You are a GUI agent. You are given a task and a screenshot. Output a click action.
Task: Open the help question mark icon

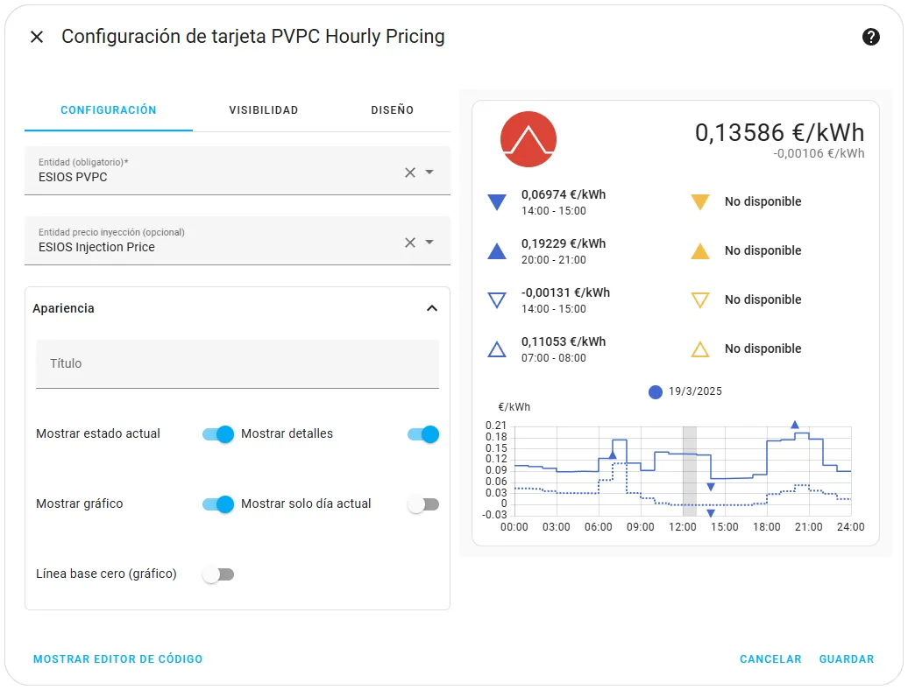coord(870,37)
